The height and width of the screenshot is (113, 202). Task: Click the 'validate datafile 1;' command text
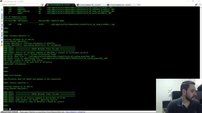[20, 36]
